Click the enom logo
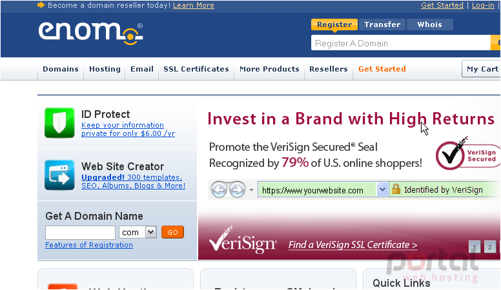501x290 pixels. 91,34
